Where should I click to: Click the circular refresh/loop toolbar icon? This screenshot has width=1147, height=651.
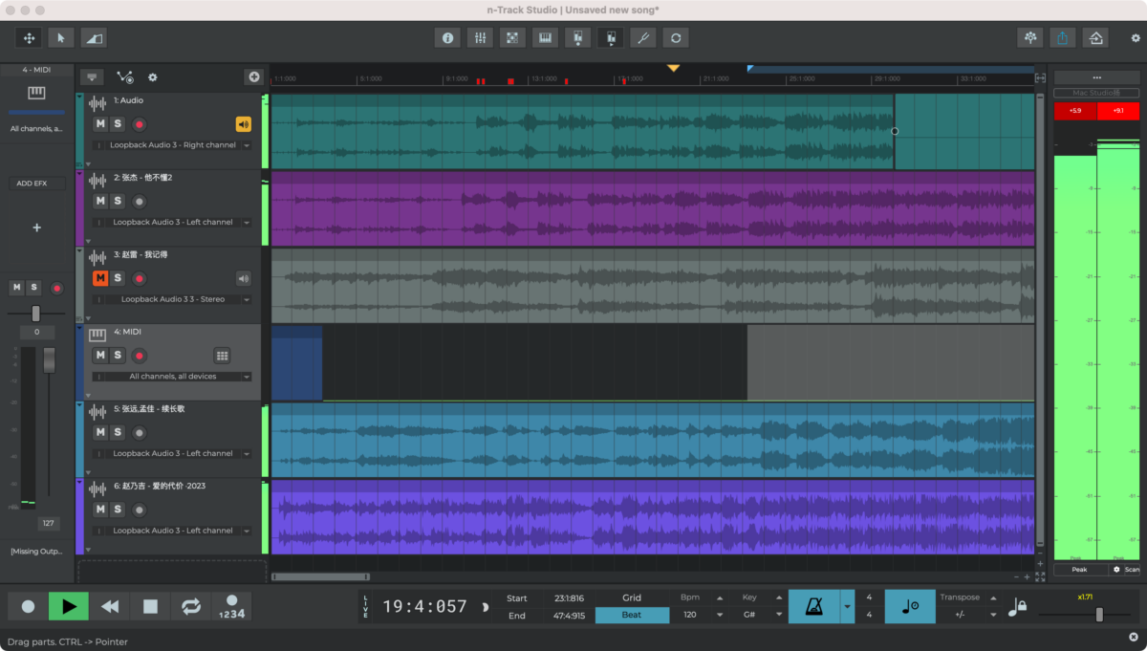point(676,38)
